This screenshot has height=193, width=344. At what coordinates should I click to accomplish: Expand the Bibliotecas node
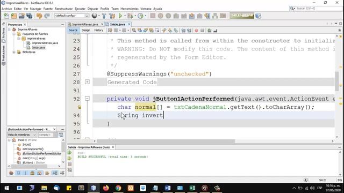14,52
